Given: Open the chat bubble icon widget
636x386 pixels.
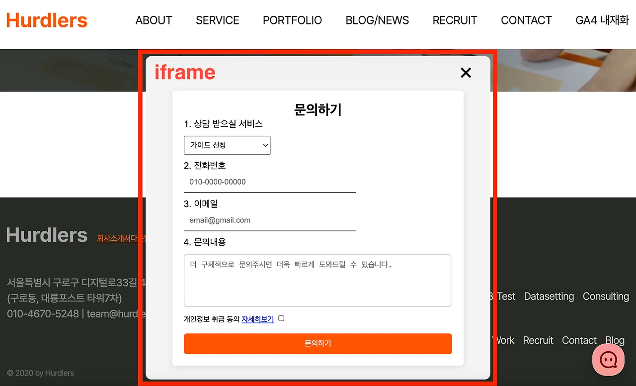Looking at the screenshot, I should (608, 359).
